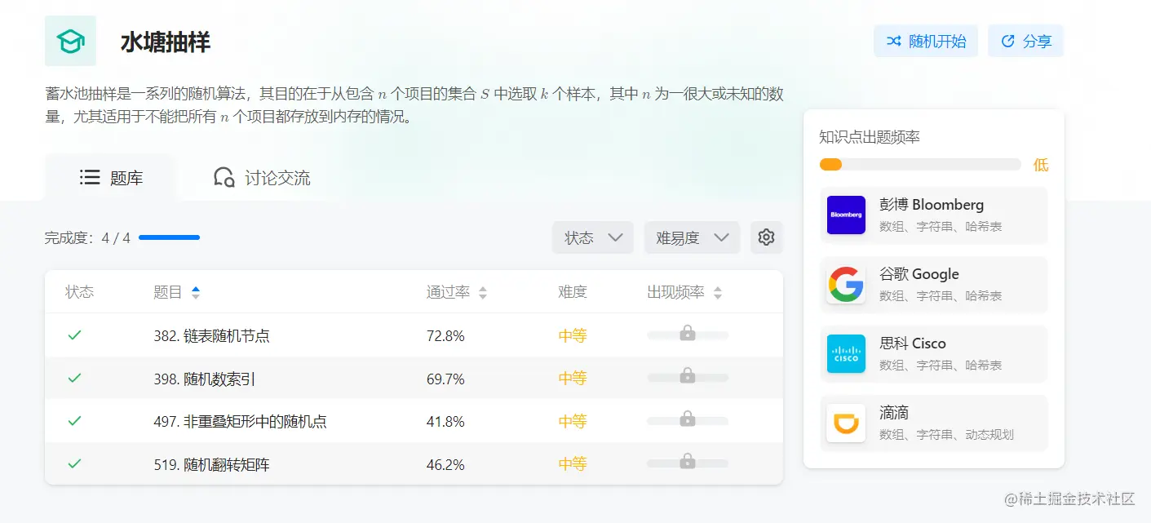Screen dimensions: 1151x523
Task: Click the green checkmark for problem 398
Action: [74, 378]
